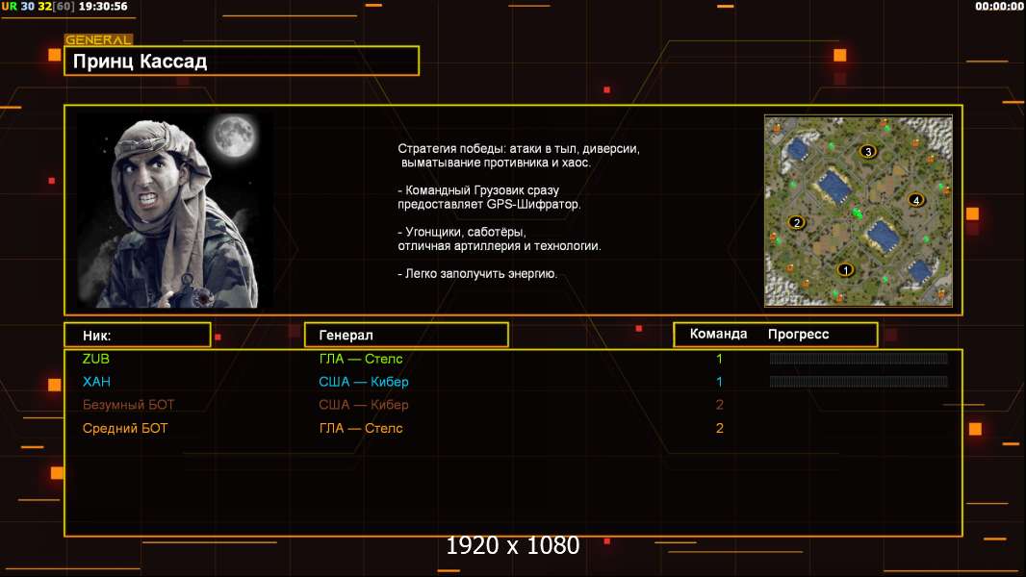Click the Легко заполучить энергию line
The image size is (1026, 577).
coord(477,274)
